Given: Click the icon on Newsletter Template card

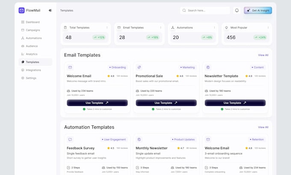Looking at the screenshot, I should [x=208, y=67].
